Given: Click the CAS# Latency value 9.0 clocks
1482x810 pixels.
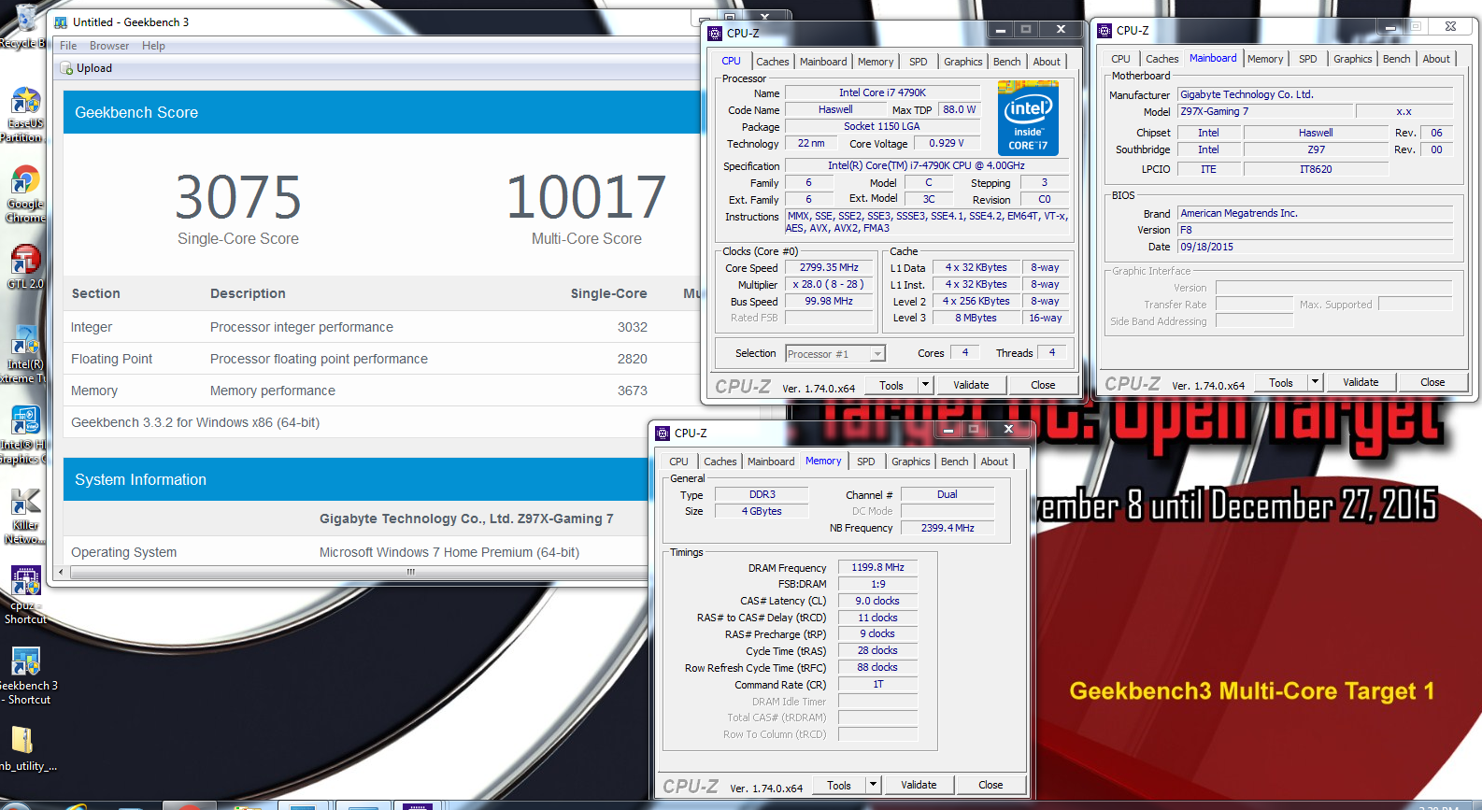Looking at the screenshot, I should coord(877,601).
